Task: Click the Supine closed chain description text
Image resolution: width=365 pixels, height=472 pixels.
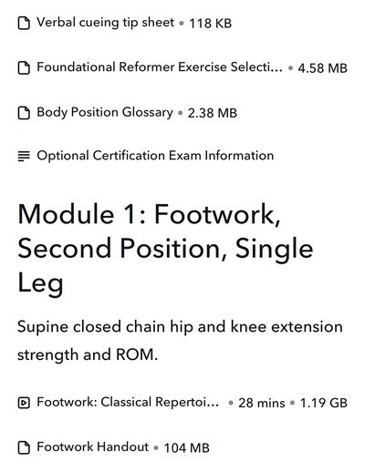Action: [x=180, y=341]
